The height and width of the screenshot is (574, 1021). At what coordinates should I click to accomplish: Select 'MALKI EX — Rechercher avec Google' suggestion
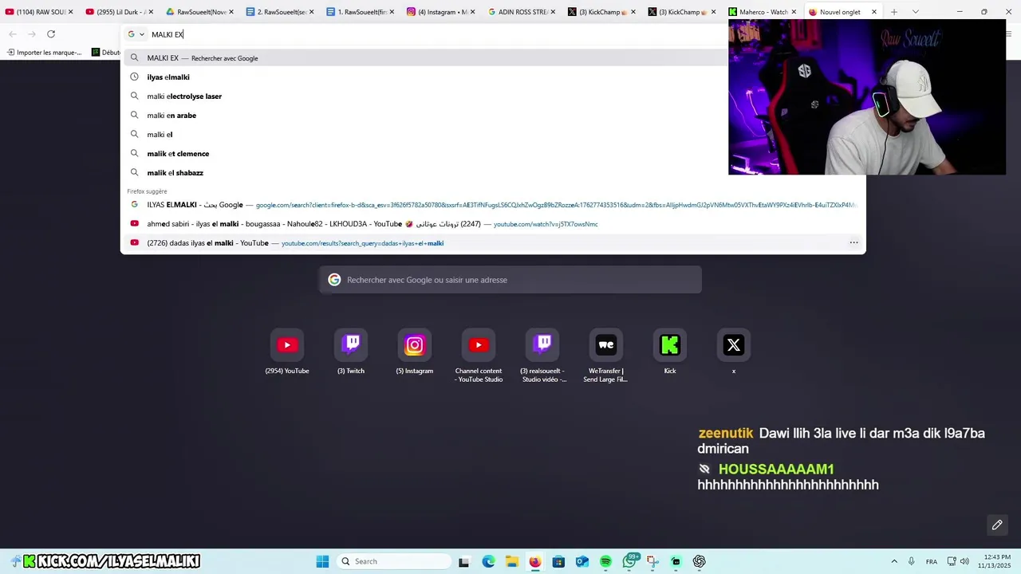493,58
